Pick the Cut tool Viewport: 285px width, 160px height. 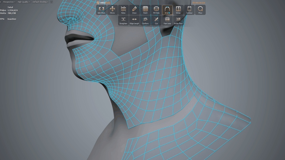click(156, 20)
